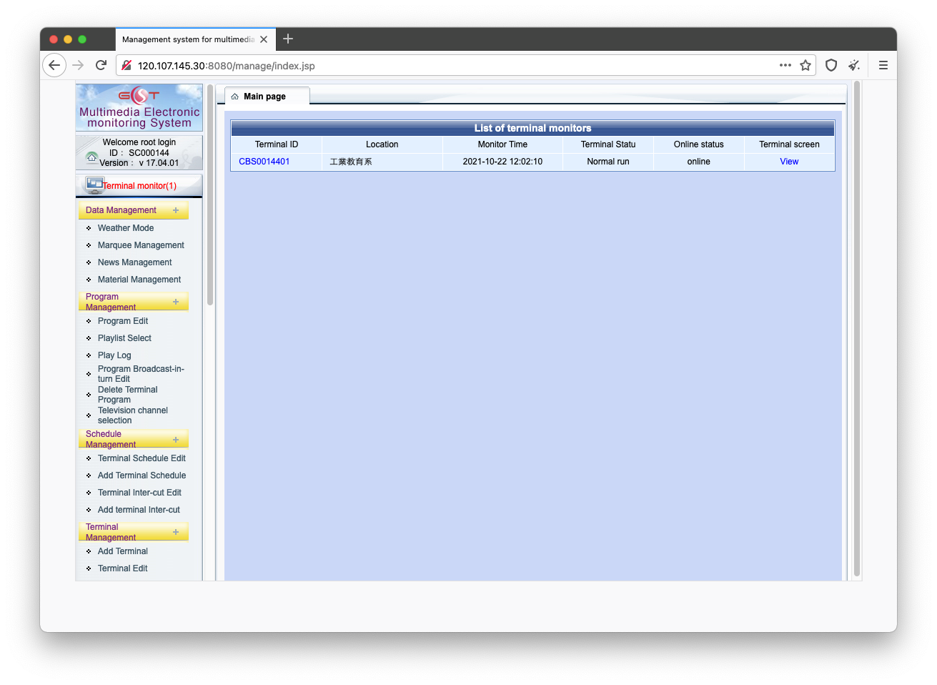Reload the current page
The image size is (937, 685).
tap(101, 65)
